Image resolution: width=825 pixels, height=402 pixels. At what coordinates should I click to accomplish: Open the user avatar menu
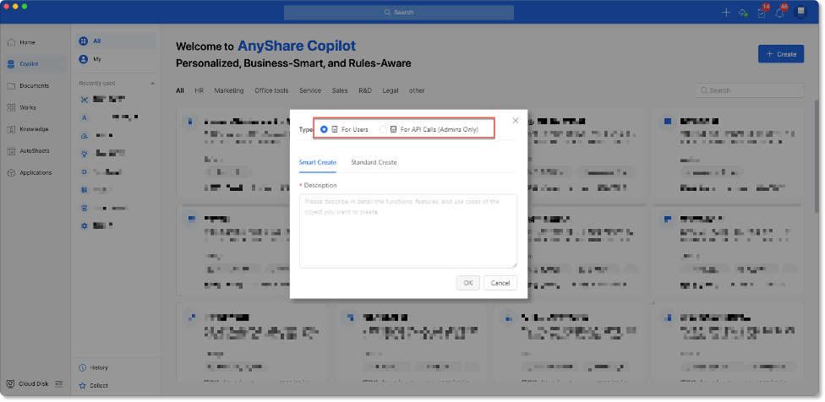(x=801, y=12)
